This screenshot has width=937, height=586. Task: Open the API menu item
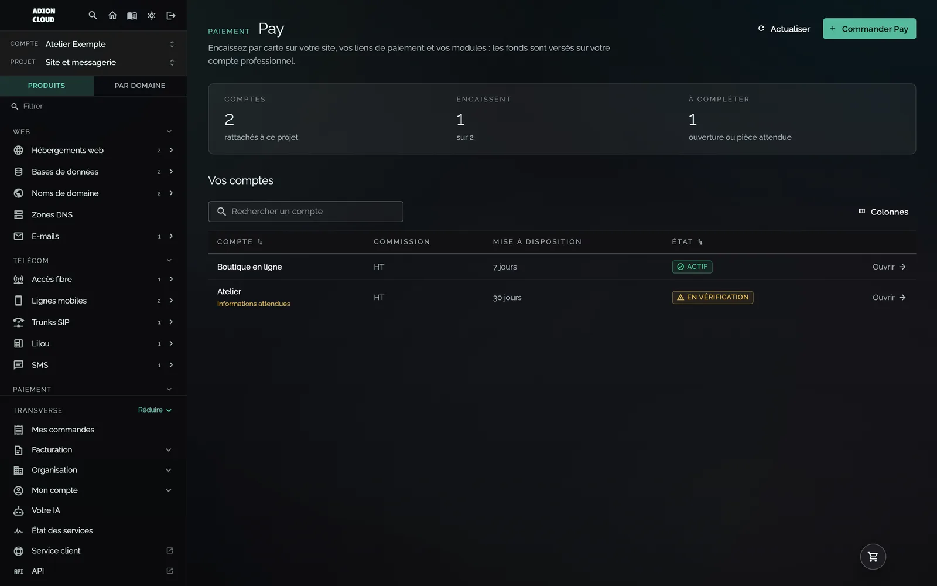tap(93, 571)
